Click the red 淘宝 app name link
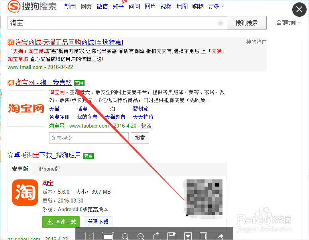309x240 pixels. [48, 183]
